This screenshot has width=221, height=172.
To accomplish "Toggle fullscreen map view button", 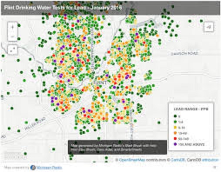I will click(x=13, y=50).
